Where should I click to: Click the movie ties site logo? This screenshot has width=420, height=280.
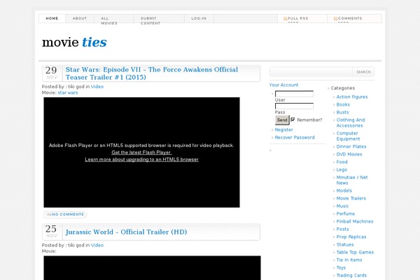tap(74, 42)
